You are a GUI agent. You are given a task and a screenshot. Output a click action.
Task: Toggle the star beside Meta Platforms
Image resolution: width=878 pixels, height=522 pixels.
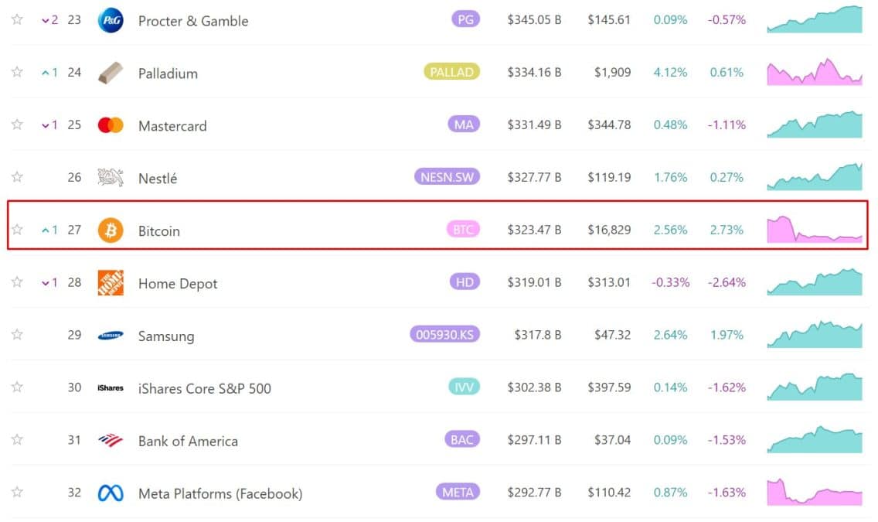(x=17, y=493)
